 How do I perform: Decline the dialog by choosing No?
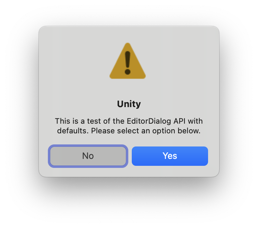coord(88,156)
